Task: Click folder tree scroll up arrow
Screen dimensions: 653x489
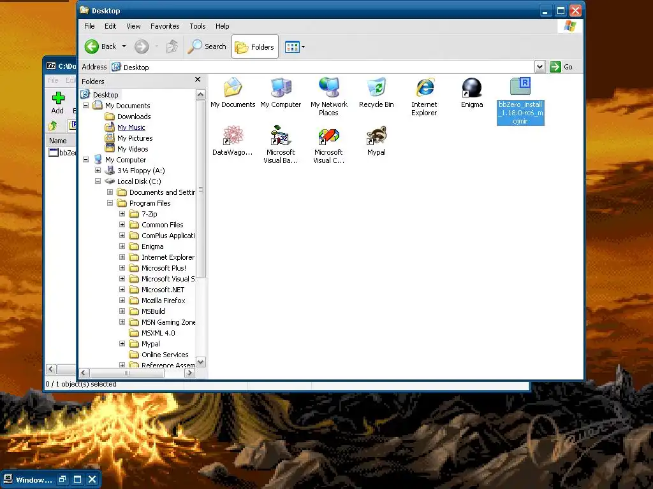Action: click(201, 95)
